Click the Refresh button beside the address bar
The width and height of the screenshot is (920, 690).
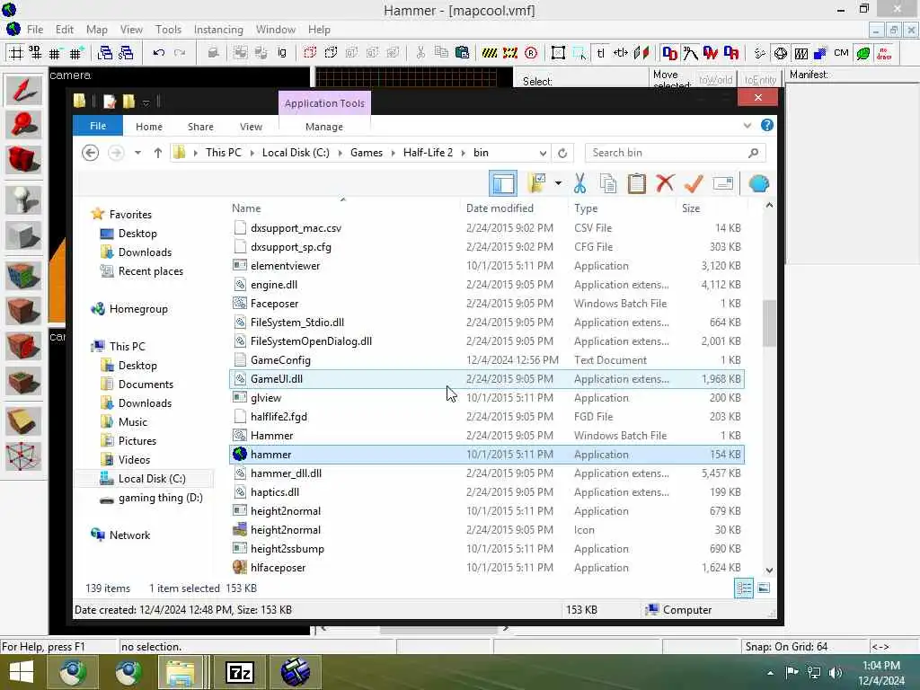pyautogui.click(x=562, y=153)
